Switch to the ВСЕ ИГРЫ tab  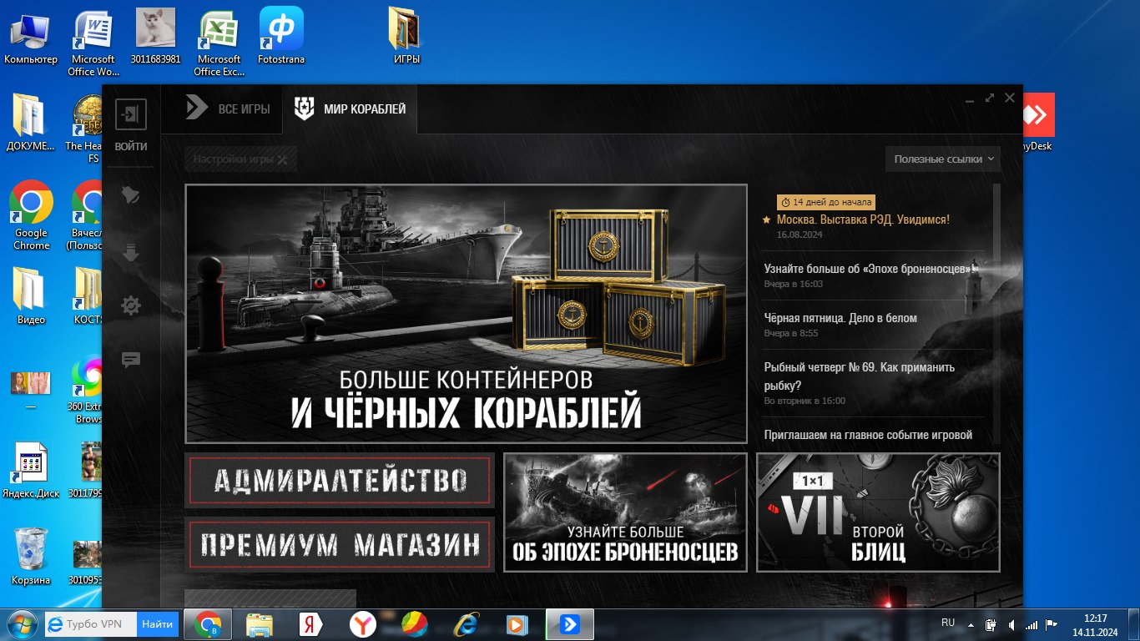point(228,109)
